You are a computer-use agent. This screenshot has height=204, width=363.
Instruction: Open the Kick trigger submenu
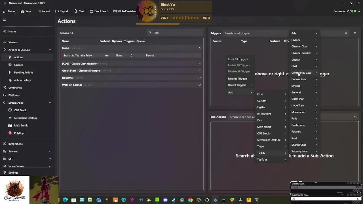[272, 120]
